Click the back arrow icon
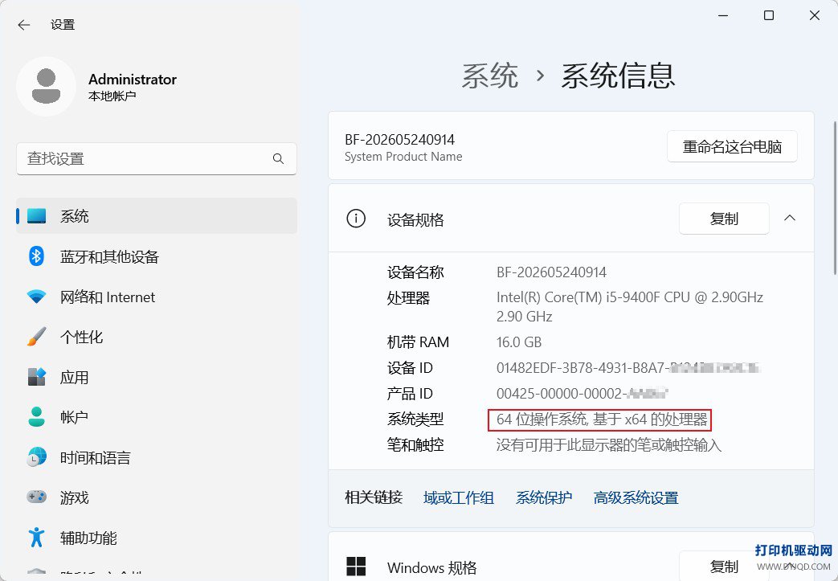Viewport: 838px width, 581px height. point(23,25)
